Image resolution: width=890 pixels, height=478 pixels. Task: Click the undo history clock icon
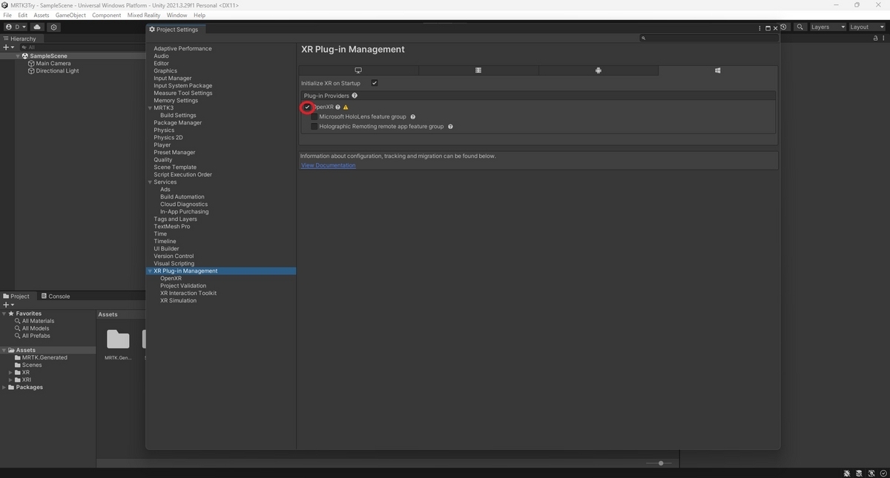[784, 27]
